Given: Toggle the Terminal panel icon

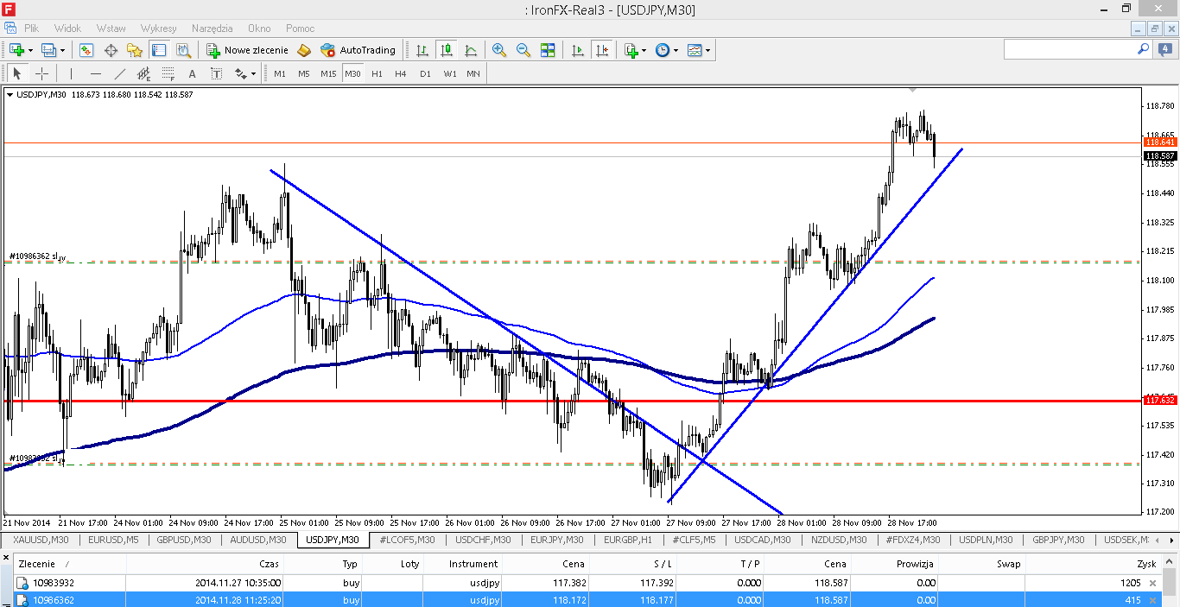Looking at the screenshot, I should (159, 50).
